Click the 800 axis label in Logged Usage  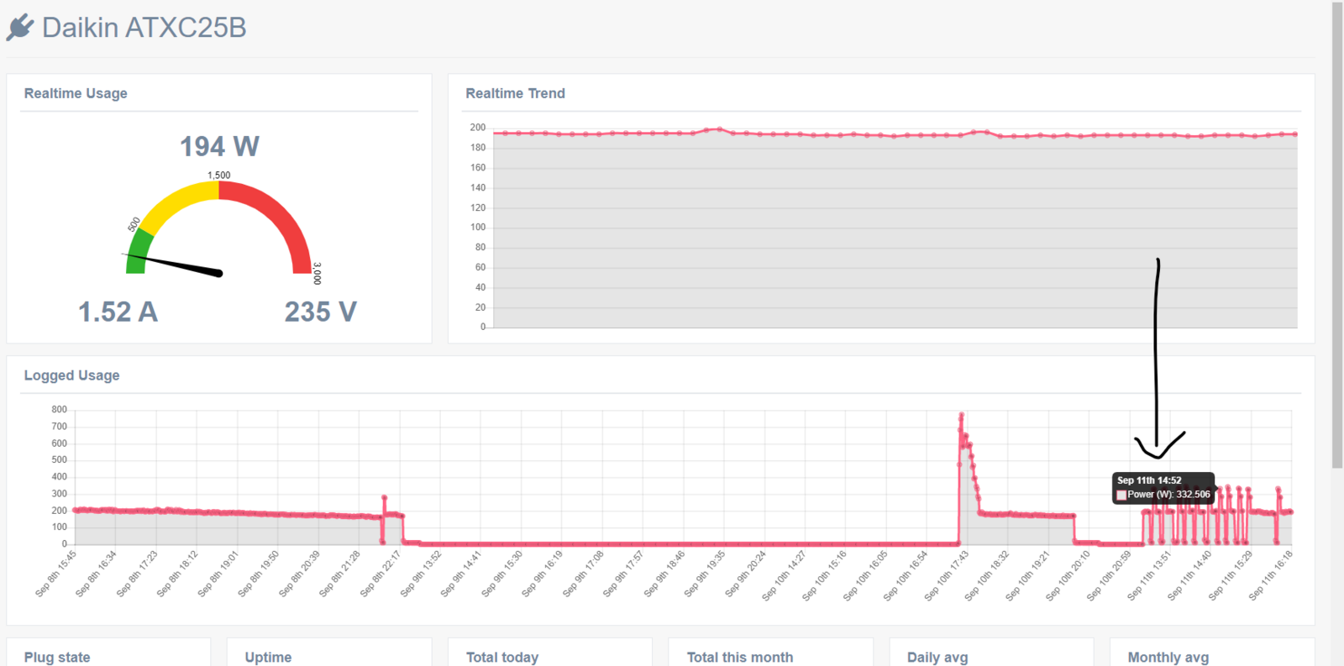[59, 410]
